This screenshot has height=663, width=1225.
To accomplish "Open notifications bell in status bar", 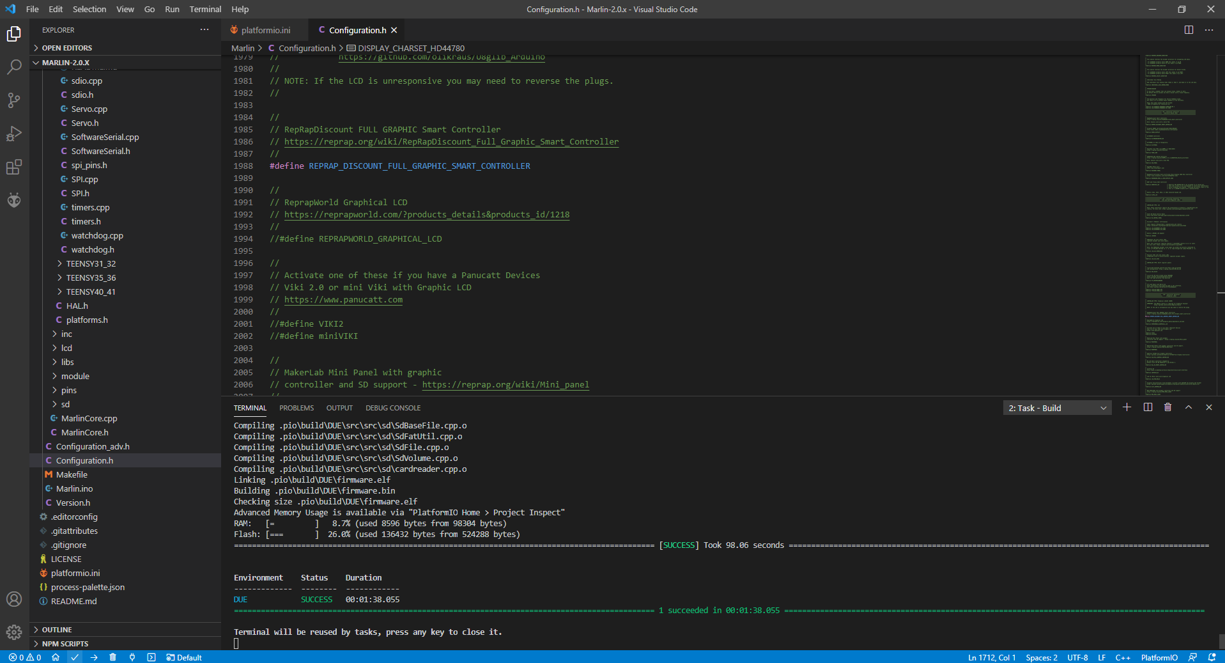I will click(1212, 657).
